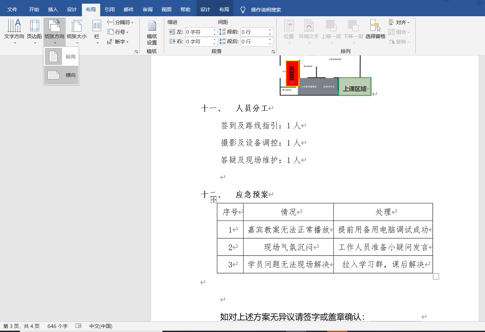Decrease the 段后 spacing value
This screenshot has width=485, height=332.
270,44
